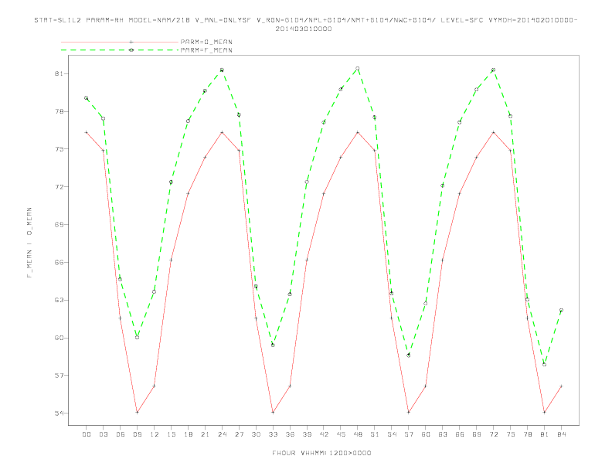Click the F_MEAN circle marker at hour 57 trough
The height and width of the screenshot is (473, 612).
(x=409, y=356)
